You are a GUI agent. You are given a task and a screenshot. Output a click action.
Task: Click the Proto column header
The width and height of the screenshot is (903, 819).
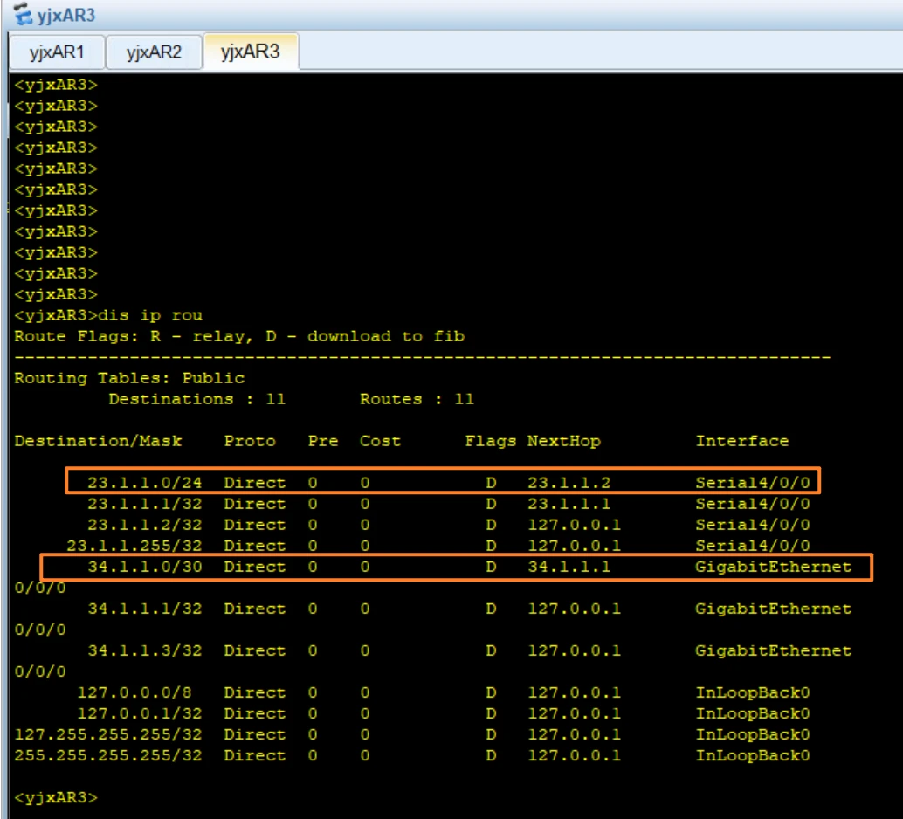click(250, 441)
